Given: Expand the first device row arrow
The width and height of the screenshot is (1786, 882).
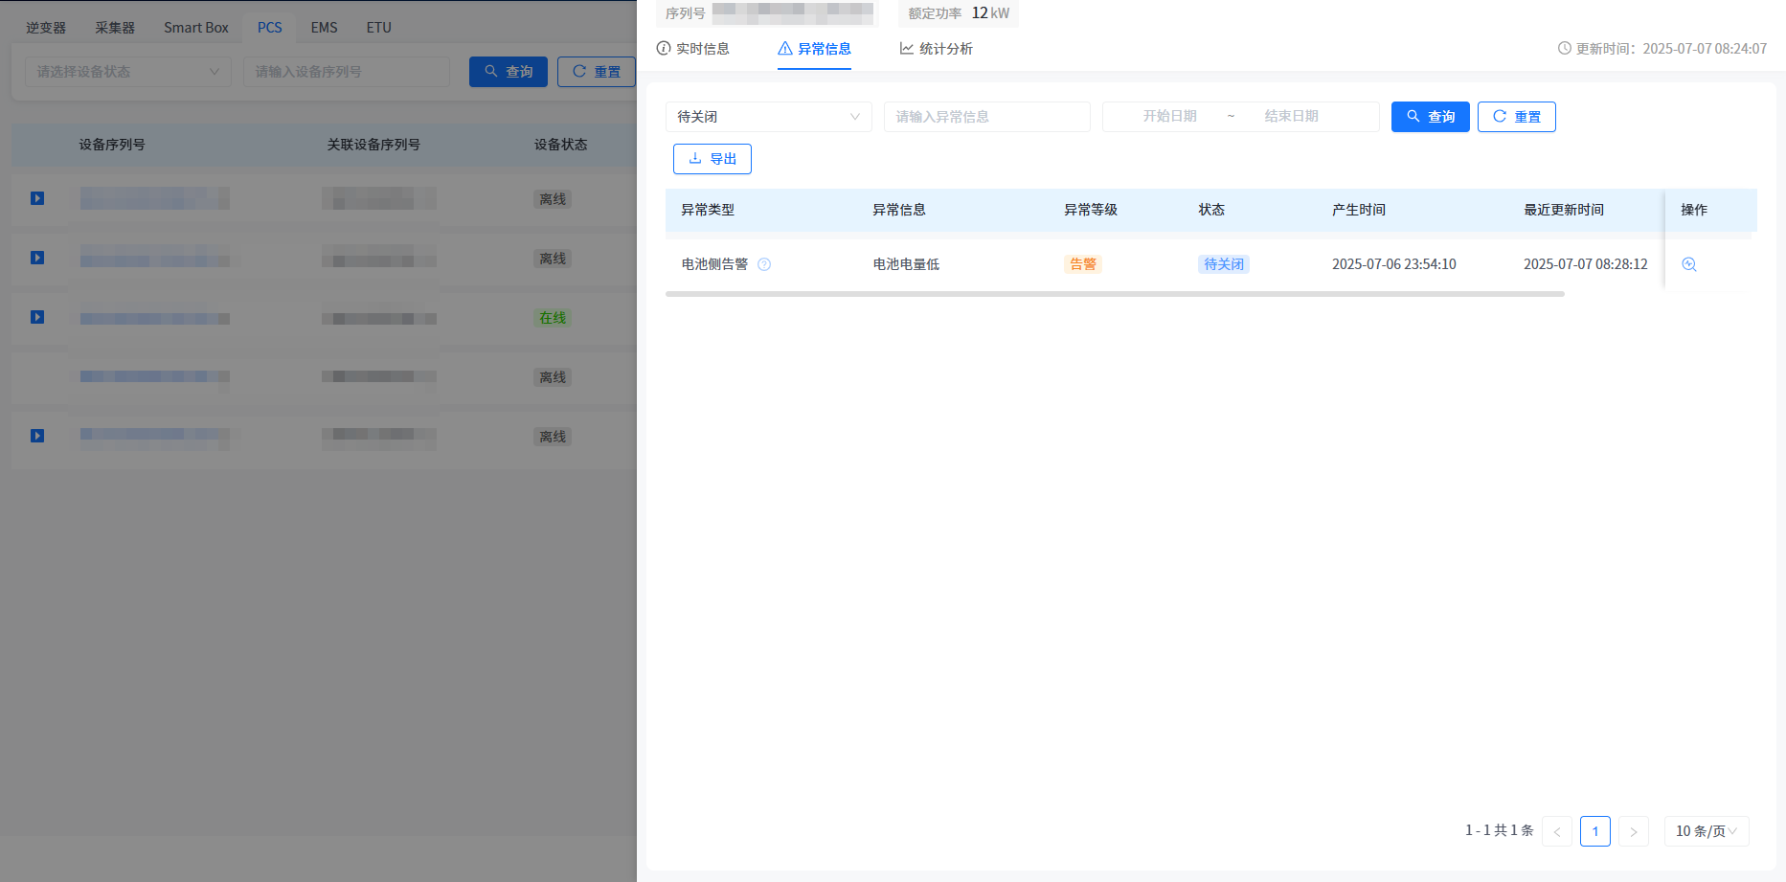Looking at the screenshot, I should [x=37, y=198].
